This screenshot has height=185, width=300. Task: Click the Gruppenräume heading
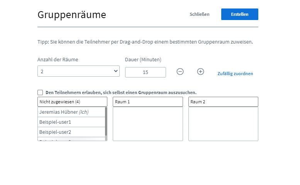point(72,15)
